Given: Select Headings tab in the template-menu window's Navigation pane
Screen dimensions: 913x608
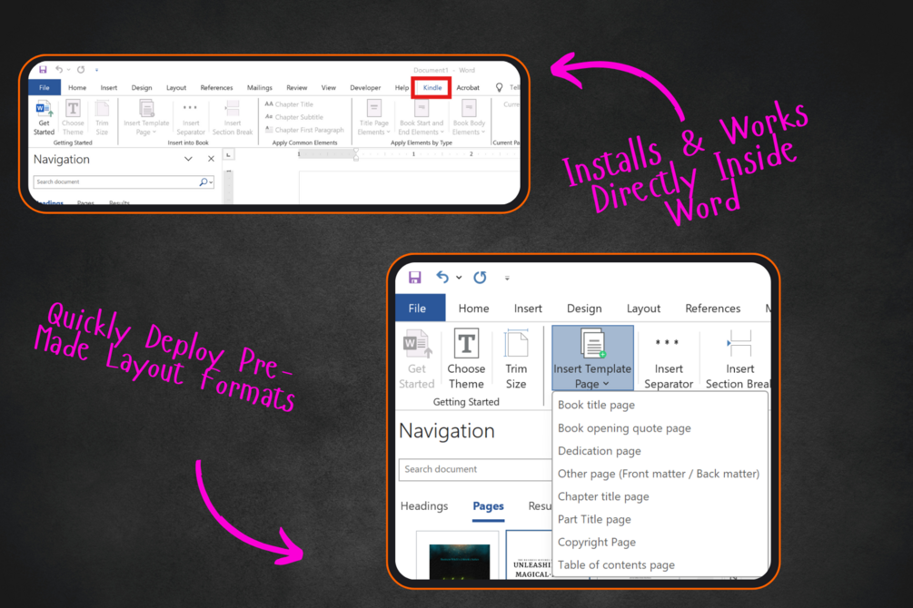Looking at the screenshot, I should point(424,506).
